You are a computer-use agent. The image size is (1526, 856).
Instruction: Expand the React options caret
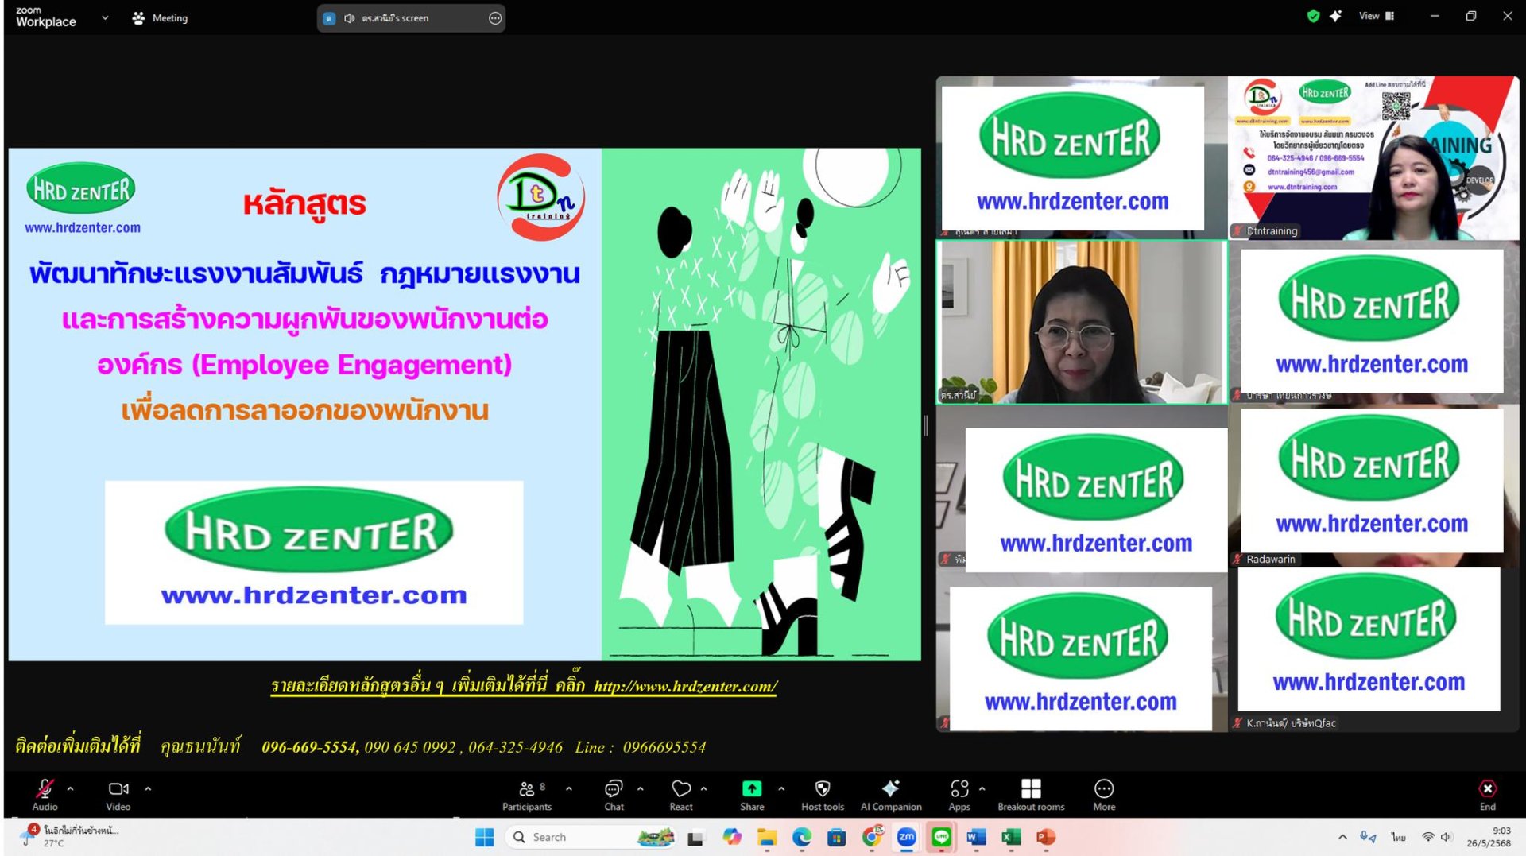tap(704, 788)
